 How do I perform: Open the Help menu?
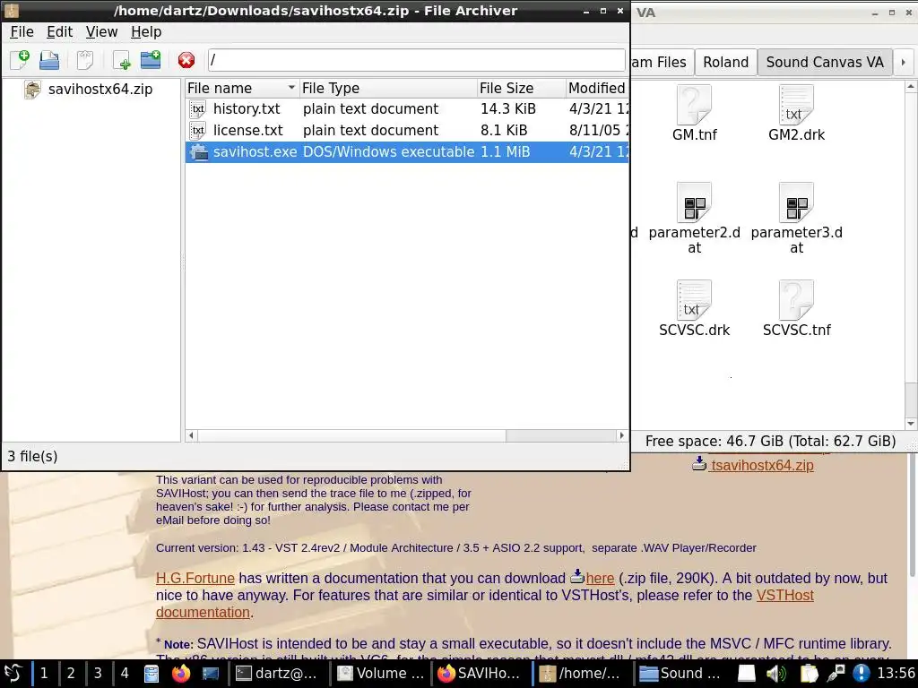(146, 32)
